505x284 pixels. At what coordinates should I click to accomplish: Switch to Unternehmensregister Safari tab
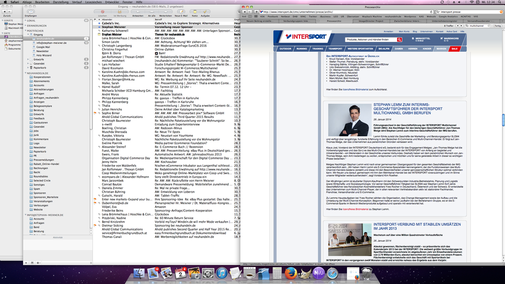[445, 21]
